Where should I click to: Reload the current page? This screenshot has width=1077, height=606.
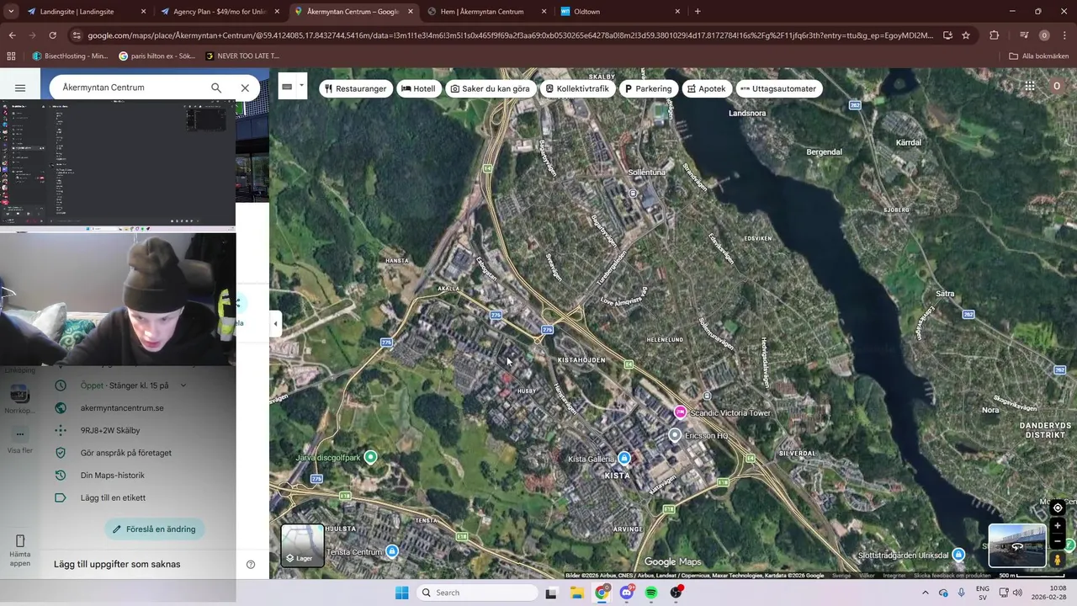tap(52, 35)
